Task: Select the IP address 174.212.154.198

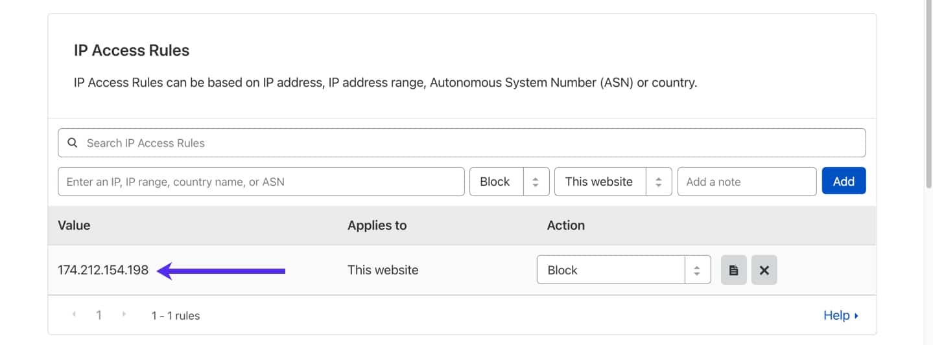Action: (x=103, y=271)
